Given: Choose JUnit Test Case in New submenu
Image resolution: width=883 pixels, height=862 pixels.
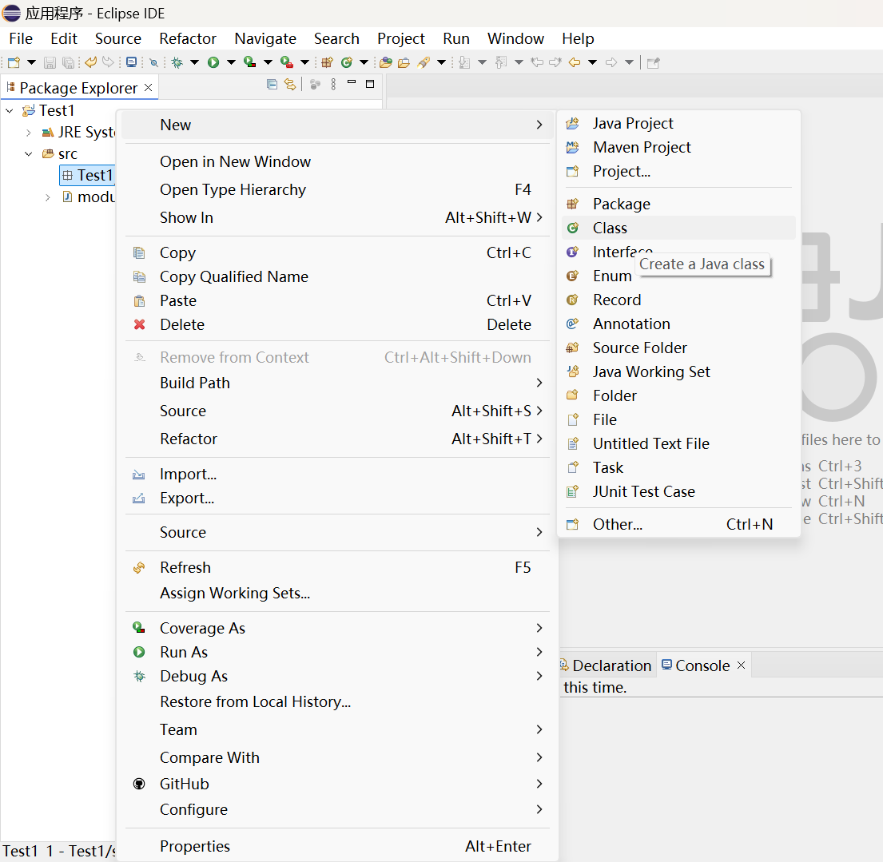Looking at the screenshot, I should [643, 491].
